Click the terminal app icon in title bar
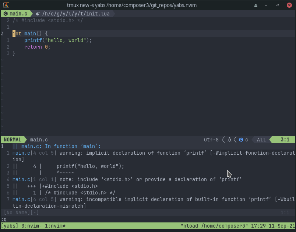 pos(6,5)
